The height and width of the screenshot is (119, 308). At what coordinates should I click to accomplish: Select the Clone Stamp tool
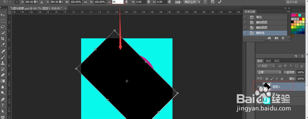point(3,63)
